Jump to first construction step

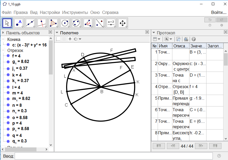pyautogui.click(x=158, y=146)
